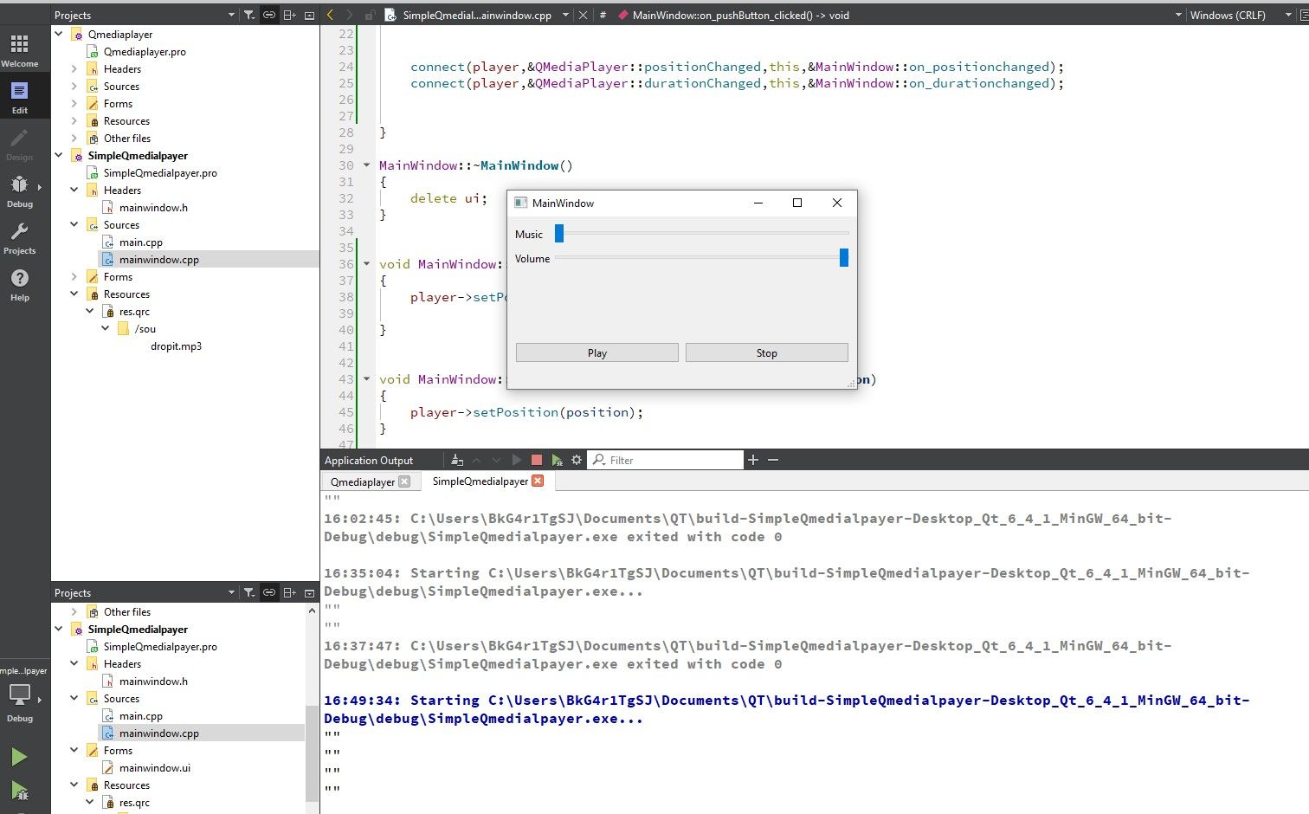Open Projects mode in sidebar

tap(19, 238)
